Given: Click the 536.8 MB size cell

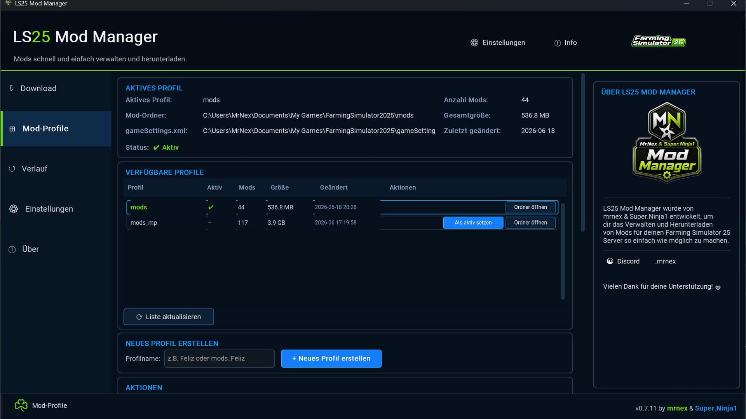Looking at the screenshot, I should [280, 207].
